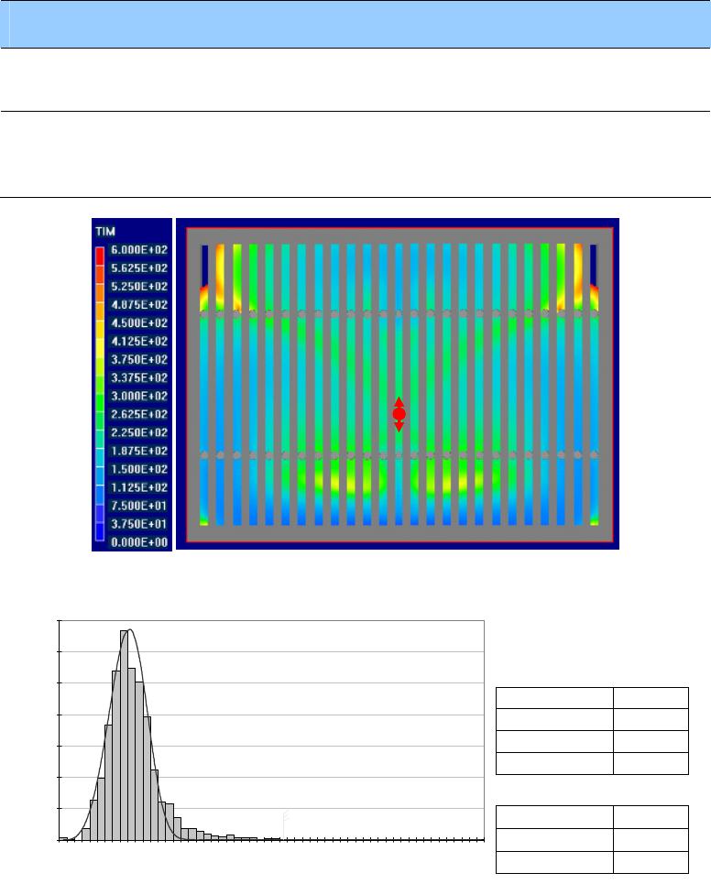Select the top-left cell of the upper table
This screenshot has width=711, height=884.
point(554,697)
